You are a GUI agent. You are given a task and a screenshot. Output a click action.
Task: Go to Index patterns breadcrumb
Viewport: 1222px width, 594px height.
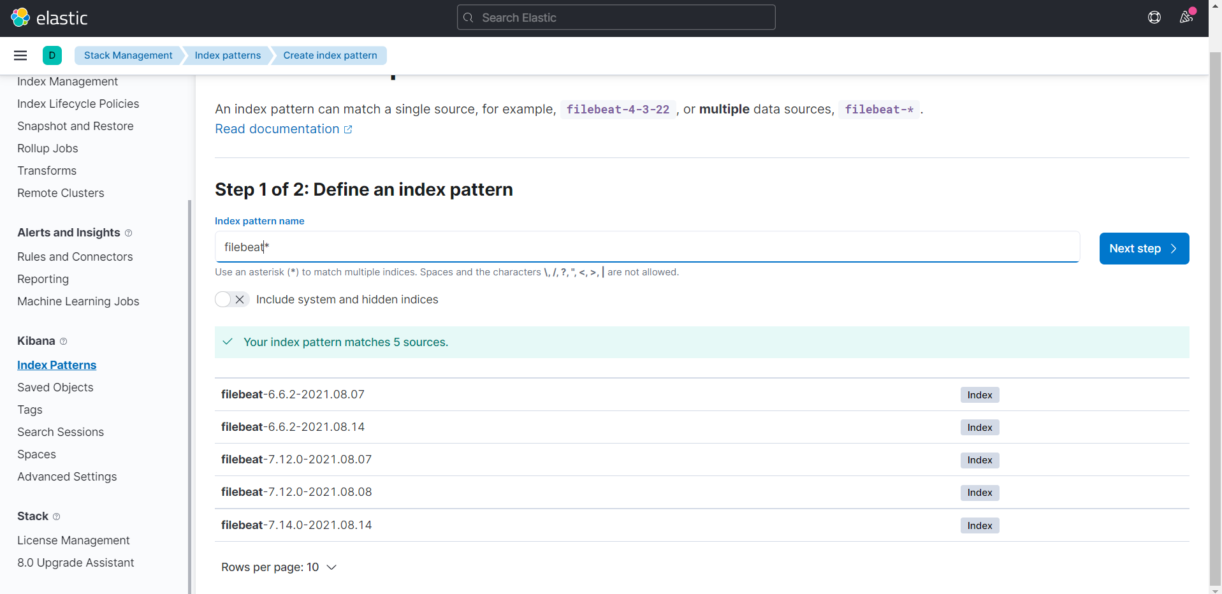(x=228, y=55)
